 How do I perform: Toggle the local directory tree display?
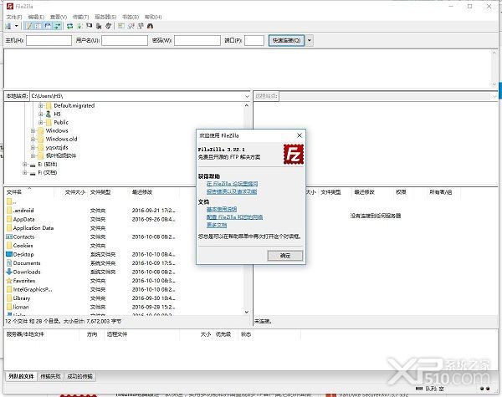(x=38, y=26)
